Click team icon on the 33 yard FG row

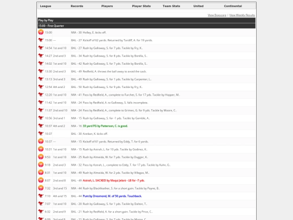[x=41, y=126]
